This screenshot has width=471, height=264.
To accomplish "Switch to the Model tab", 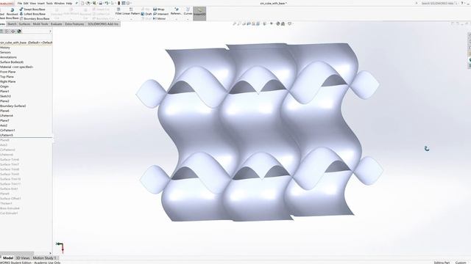I will [8, 257].
